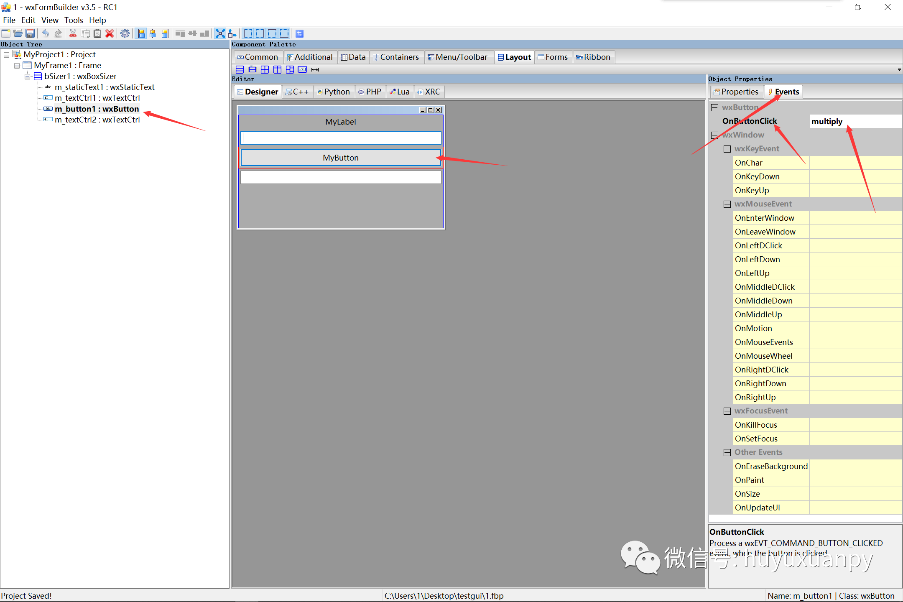Click the Open project folder icon
903x602 pixels.
(18, 33)
